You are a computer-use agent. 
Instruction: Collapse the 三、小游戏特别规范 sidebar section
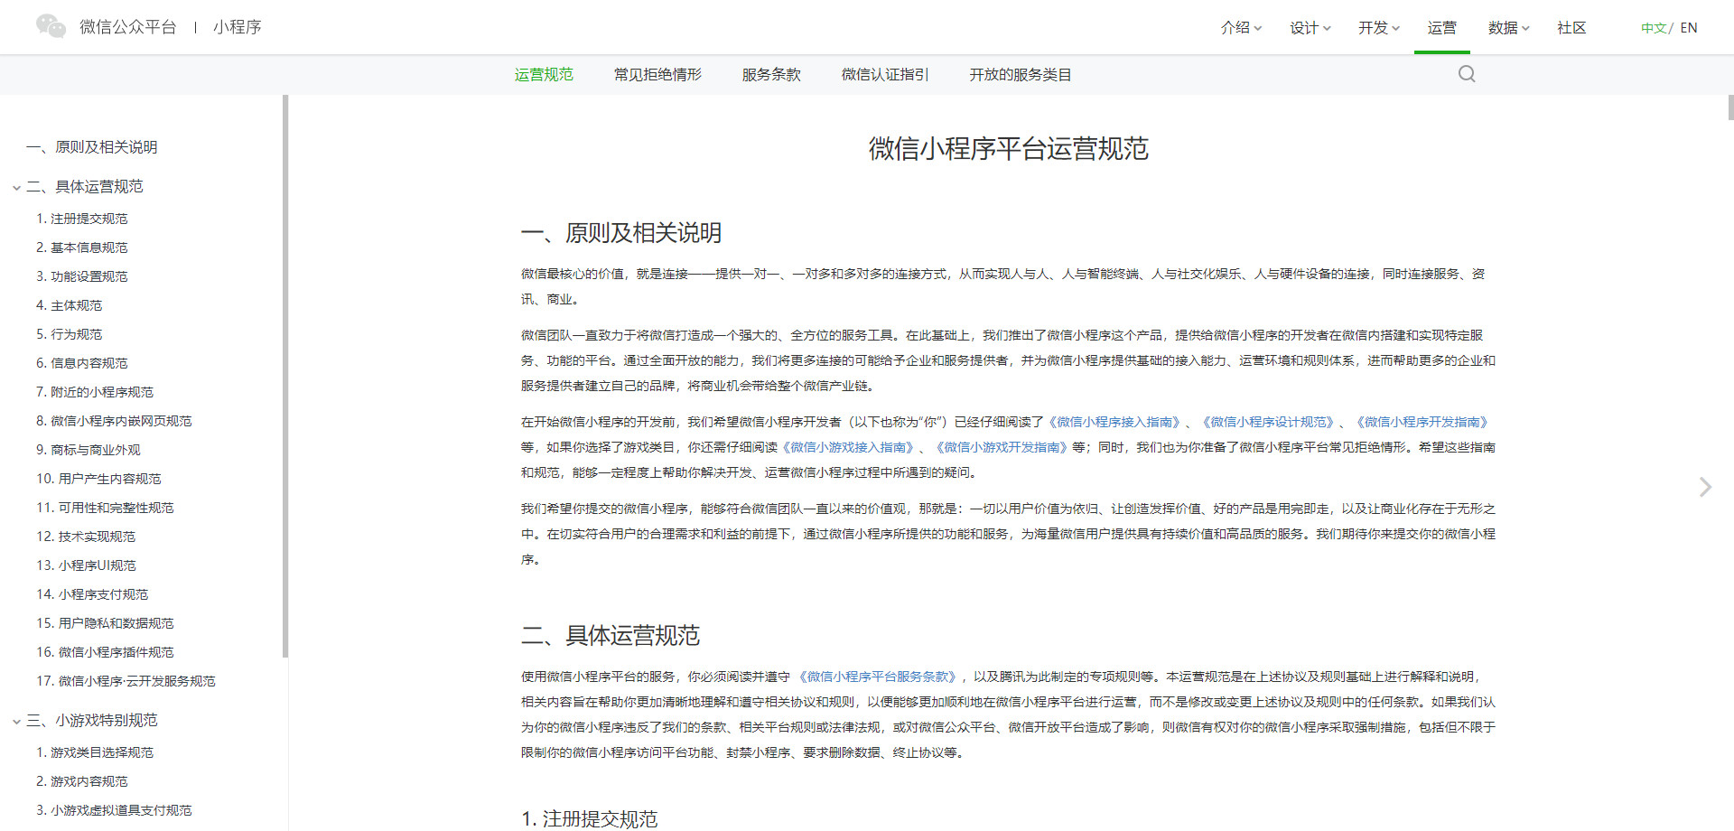tap(16, 722)
